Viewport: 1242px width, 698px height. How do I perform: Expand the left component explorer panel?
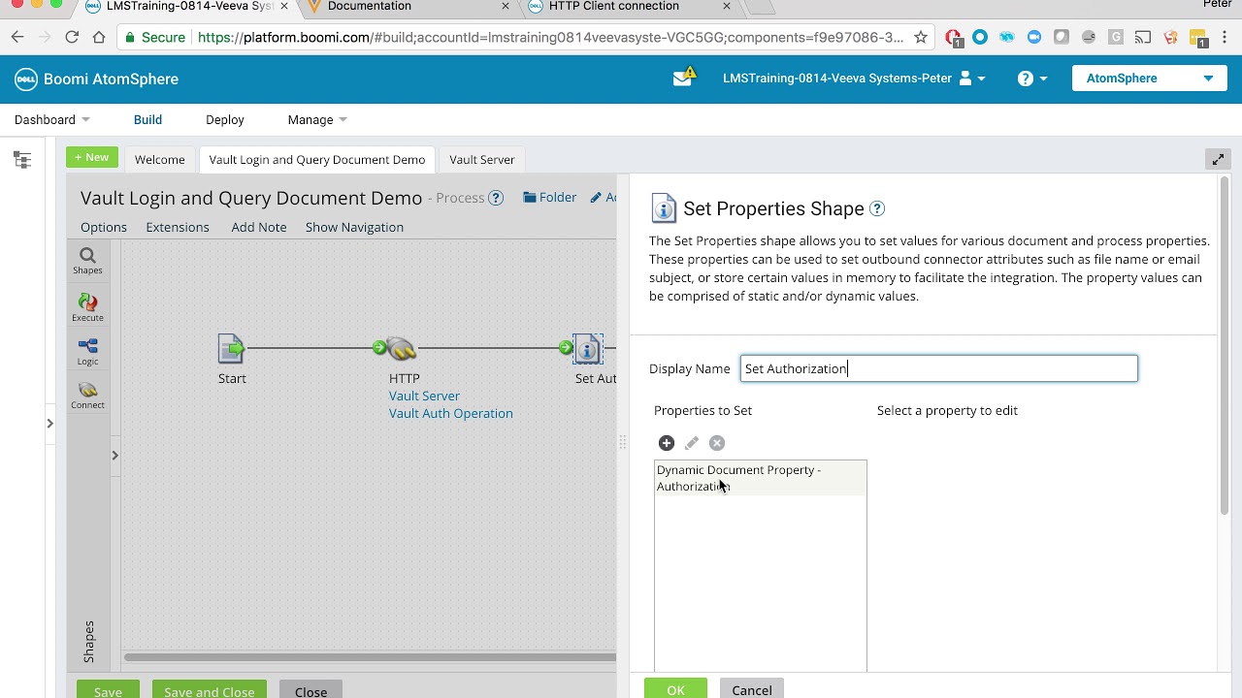(x=49, y=423)
